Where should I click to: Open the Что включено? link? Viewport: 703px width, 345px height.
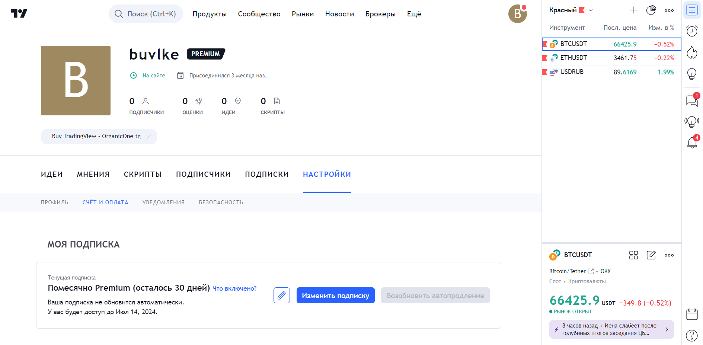(x=234, y=288)
